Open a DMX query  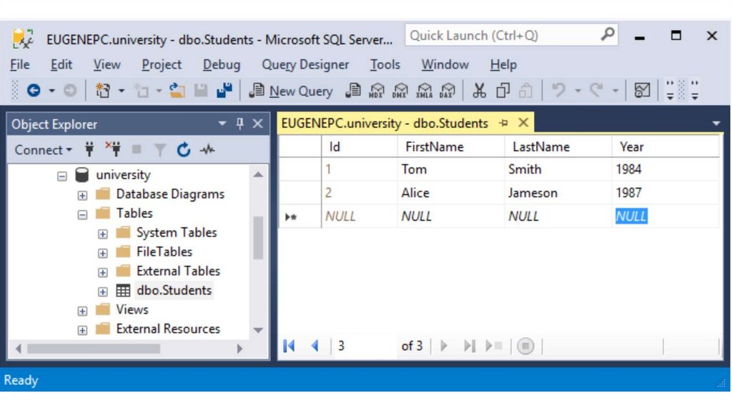click(x=400, y=90)
